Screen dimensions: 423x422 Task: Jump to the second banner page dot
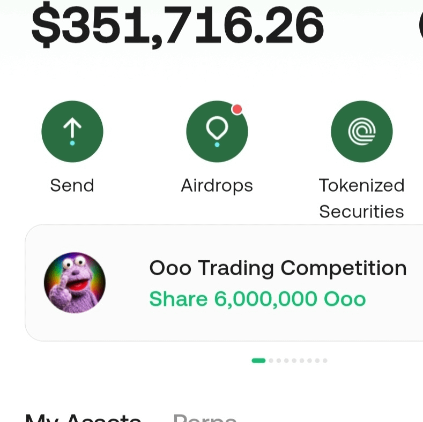click(x=271, y=360)
